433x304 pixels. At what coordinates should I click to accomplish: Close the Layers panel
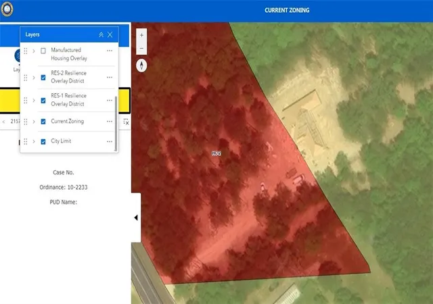point(110,34)
